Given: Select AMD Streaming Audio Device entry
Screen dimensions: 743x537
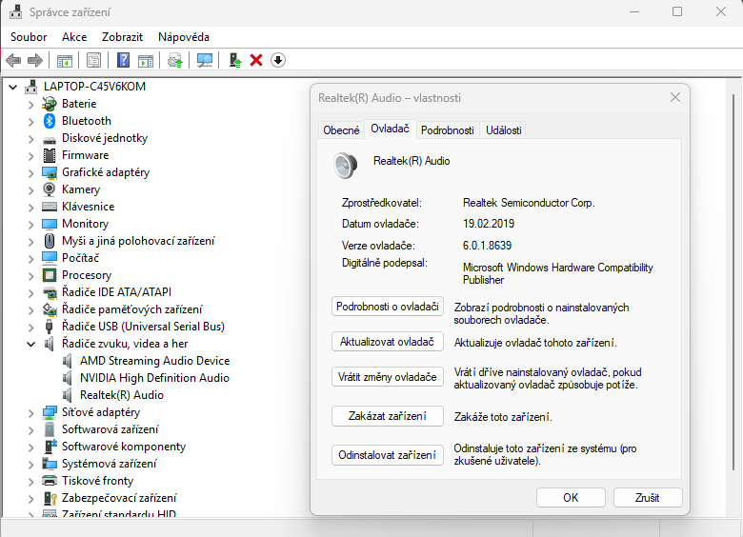Looking at the screenshot, I should tap(154, 361).
